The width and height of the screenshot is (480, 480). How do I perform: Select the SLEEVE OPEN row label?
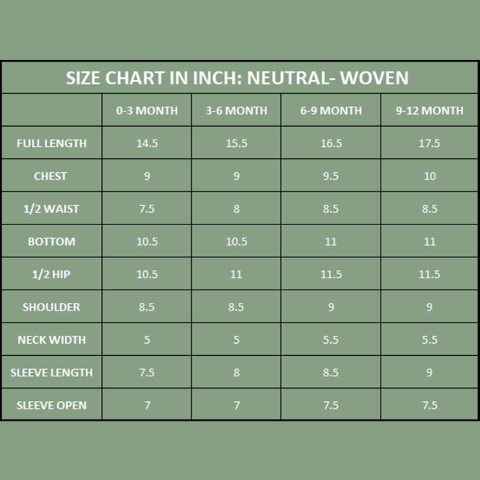pyautogui.click(x=51, y=405)
